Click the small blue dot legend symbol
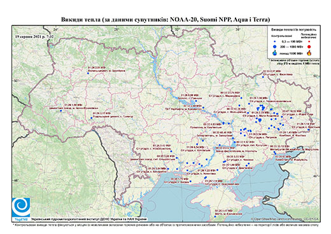 (x=275, y=41)
